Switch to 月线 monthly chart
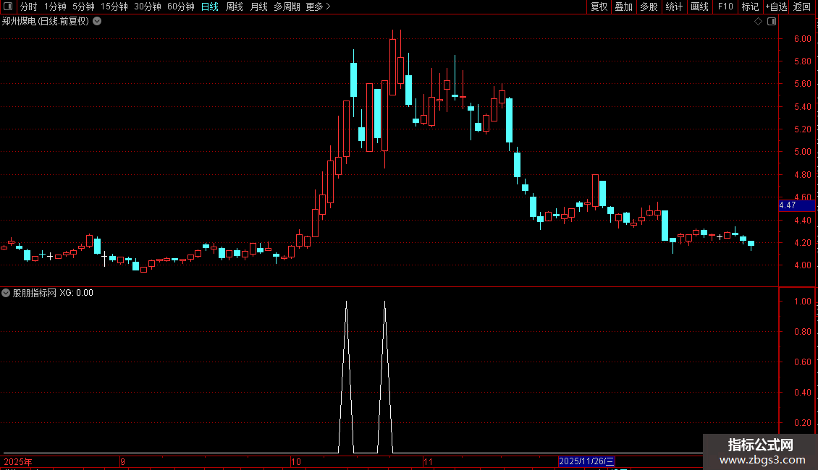Viewport: 818px width, 470px height. (258, 7)
